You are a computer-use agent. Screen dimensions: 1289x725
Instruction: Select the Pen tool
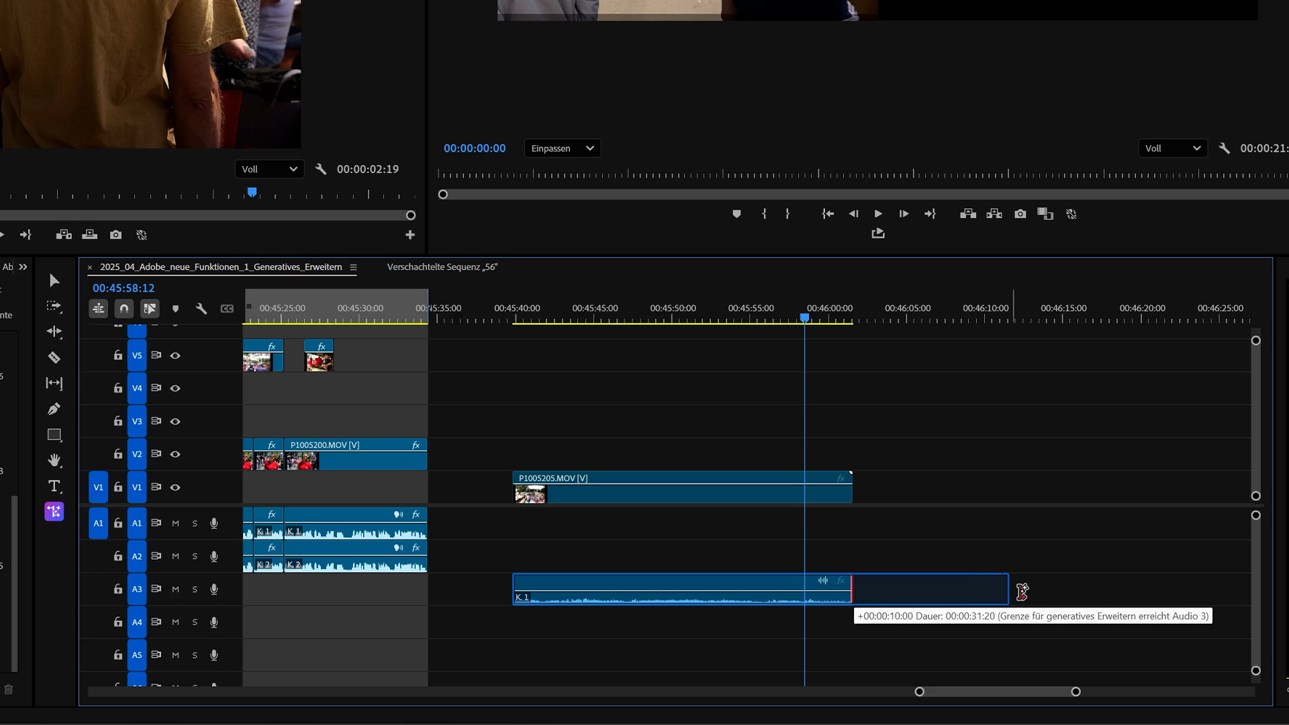click(54, 409)
